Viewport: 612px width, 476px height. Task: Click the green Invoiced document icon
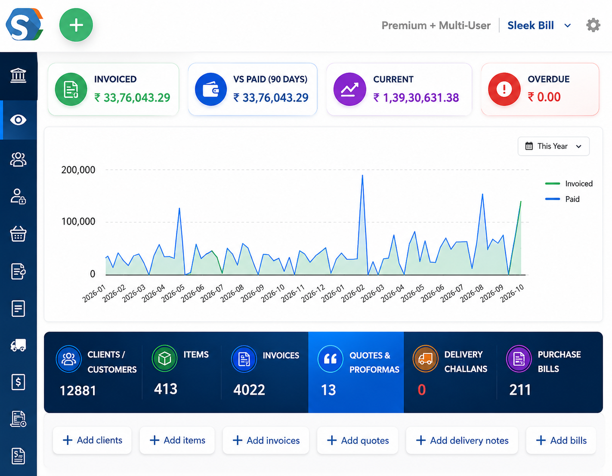pyautogui.click(x=71, y=90)
